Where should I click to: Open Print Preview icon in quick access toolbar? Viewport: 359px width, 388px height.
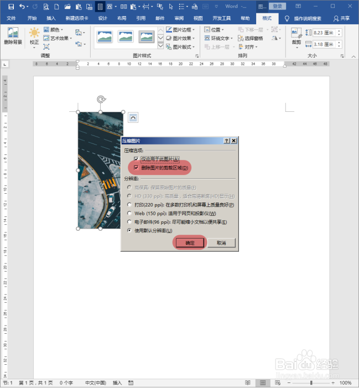point(46,7)
